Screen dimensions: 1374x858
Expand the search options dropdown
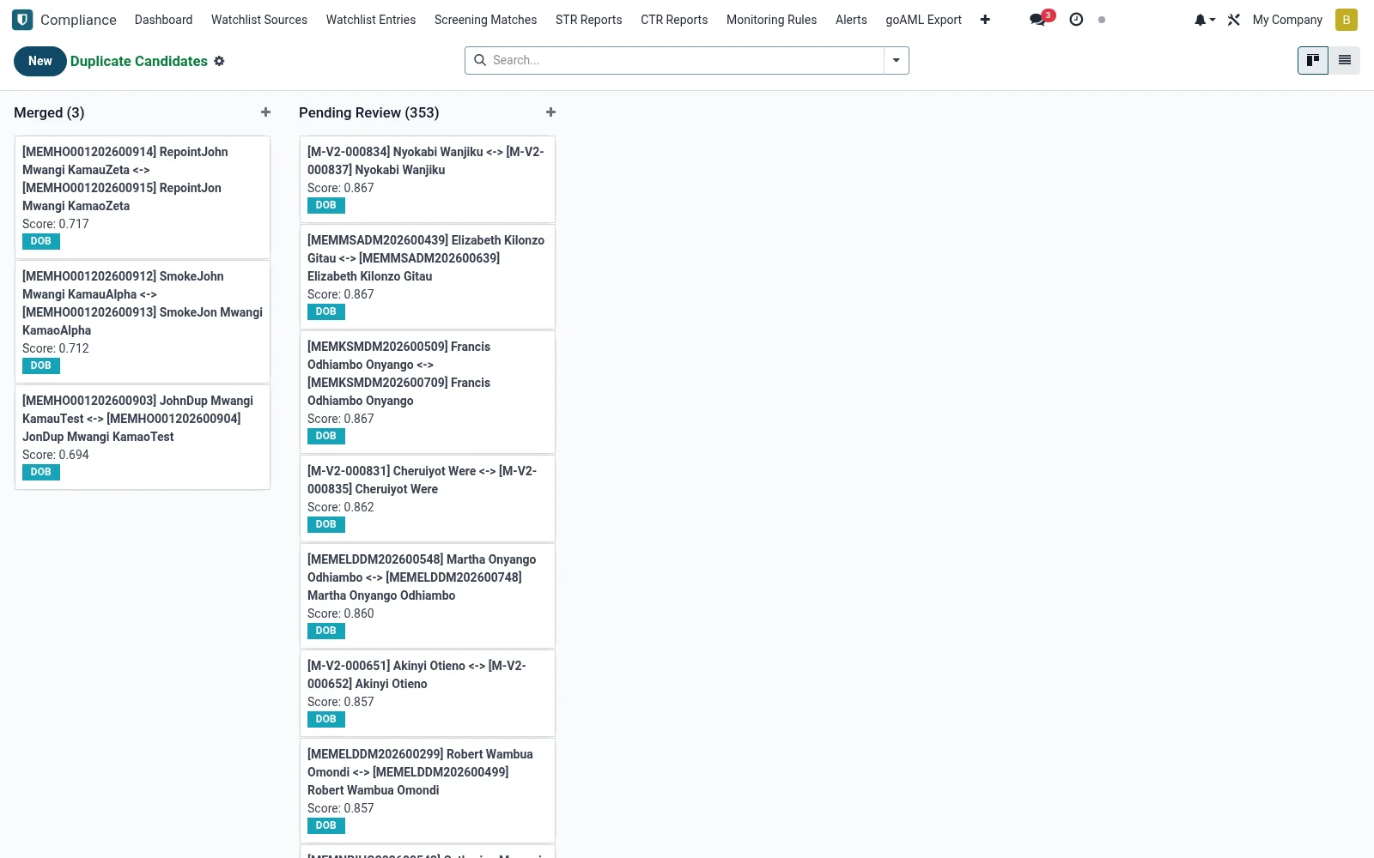click(x=897, y=60)
